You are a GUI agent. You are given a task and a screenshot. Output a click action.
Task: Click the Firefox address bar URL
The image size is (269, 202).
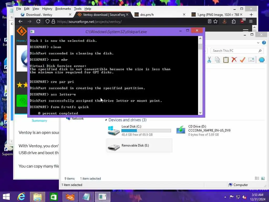(89, 22)
